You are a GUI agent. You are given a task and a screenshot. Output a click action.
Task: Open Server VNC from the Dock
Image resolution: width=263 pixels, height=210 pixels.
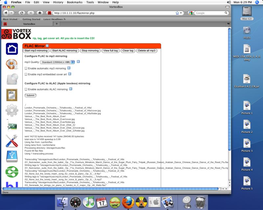[115, 202]
